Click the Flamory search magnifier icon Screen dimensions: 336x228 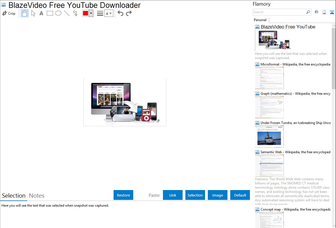(x=308, y=12)
